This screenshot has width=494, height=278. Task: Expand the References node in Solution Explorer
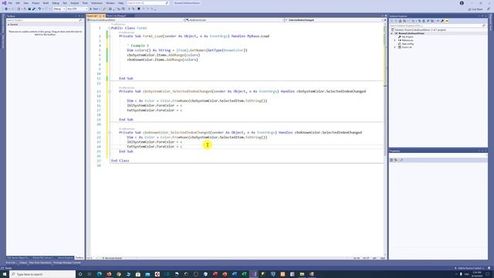395,40
